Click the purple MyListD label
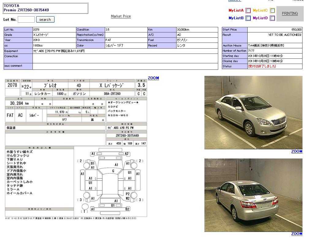This screenshot has height=242, width=312. pyautogui.click(x=260, y=18)
